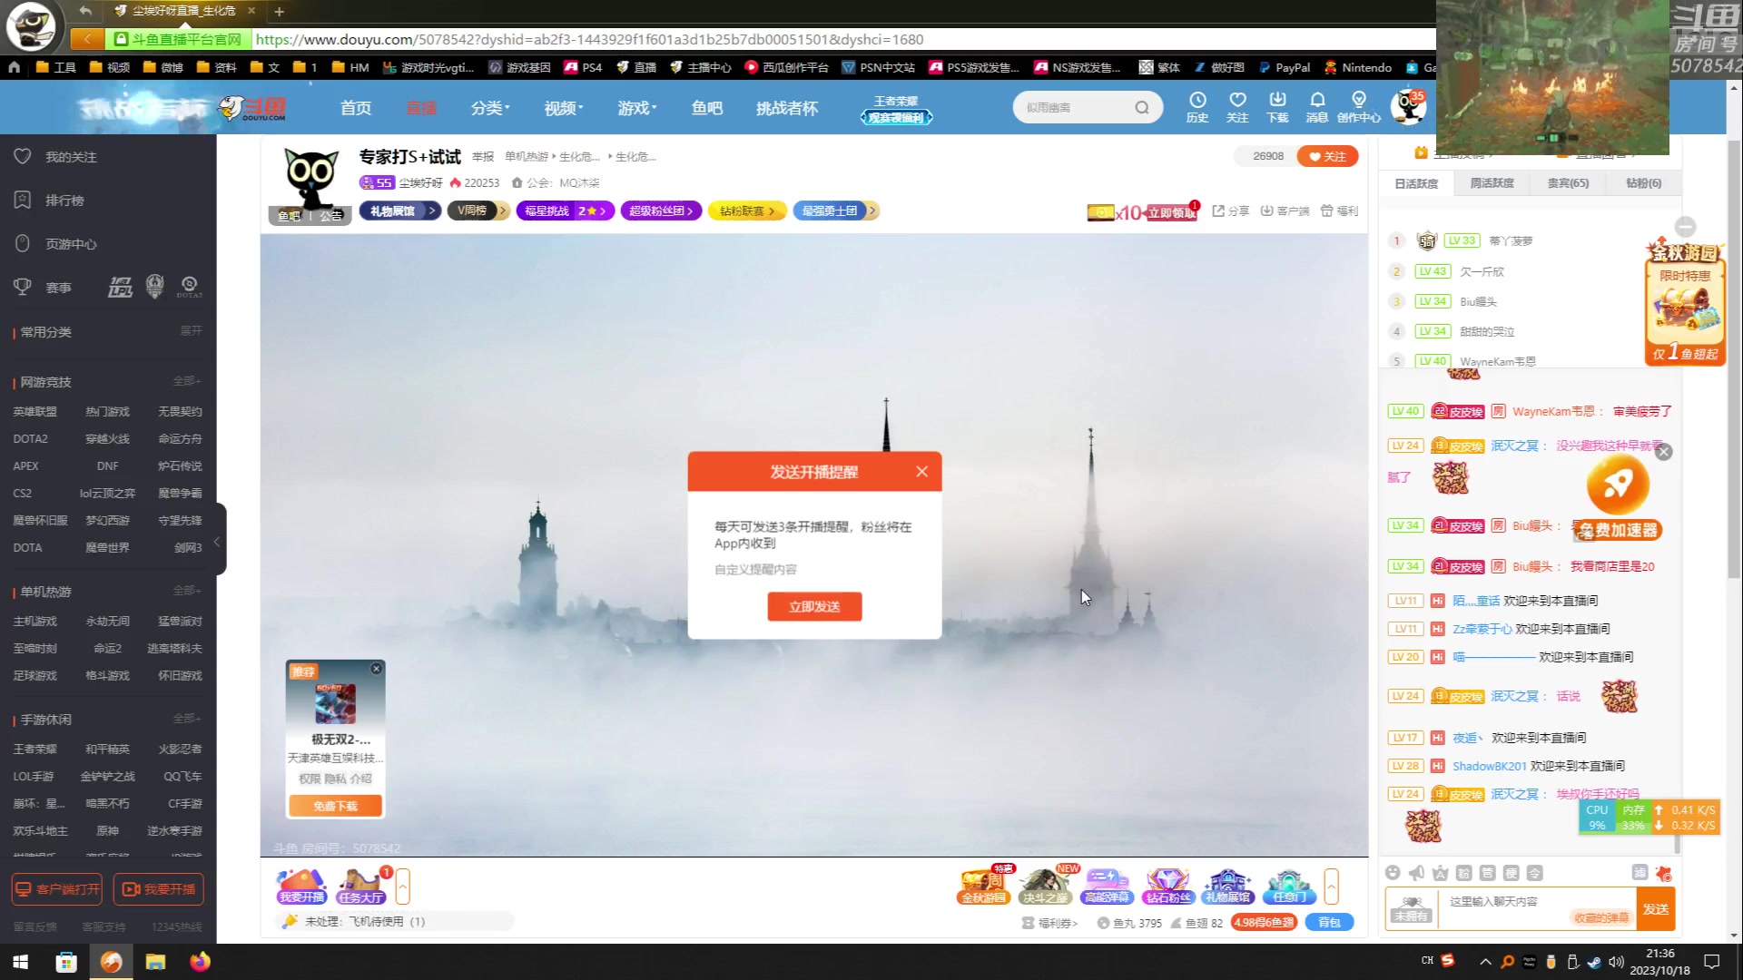This screenshot has height=980, width=1743.
Task: Open 王者荣耀 category in 手游休闲
Action: click(34, 750)
